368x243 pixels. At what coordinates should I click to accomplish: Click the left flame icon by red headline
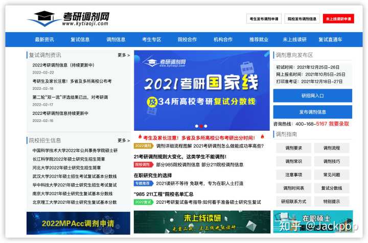pos(140,137)
